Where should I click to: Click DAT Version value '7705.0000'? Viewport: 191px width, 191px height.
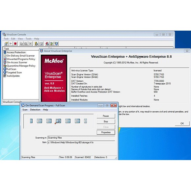[x=159, y=81]
